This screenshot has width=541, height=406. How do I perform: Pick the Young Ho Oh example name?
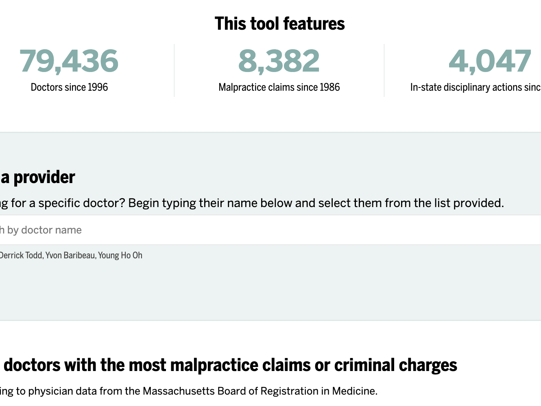pyautogui.click(x=120, y=255)
